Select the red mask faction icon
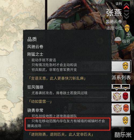Viewport: 134px width, 140px height. coord(125,96)
